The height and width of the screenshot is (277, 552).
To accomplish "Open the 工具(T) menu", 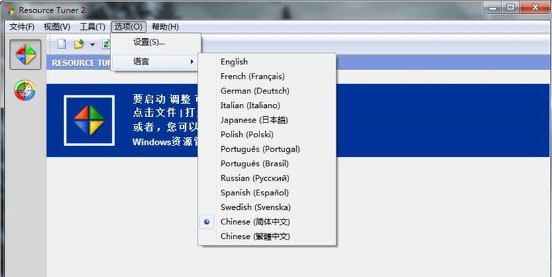I will coord(93,27).
